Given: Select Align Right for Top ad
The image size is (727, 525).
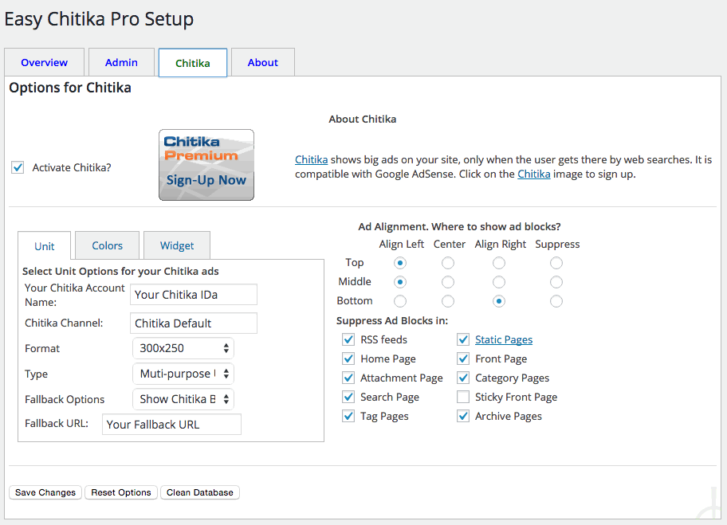Looking at the screenshot, I should coord(499,263).
